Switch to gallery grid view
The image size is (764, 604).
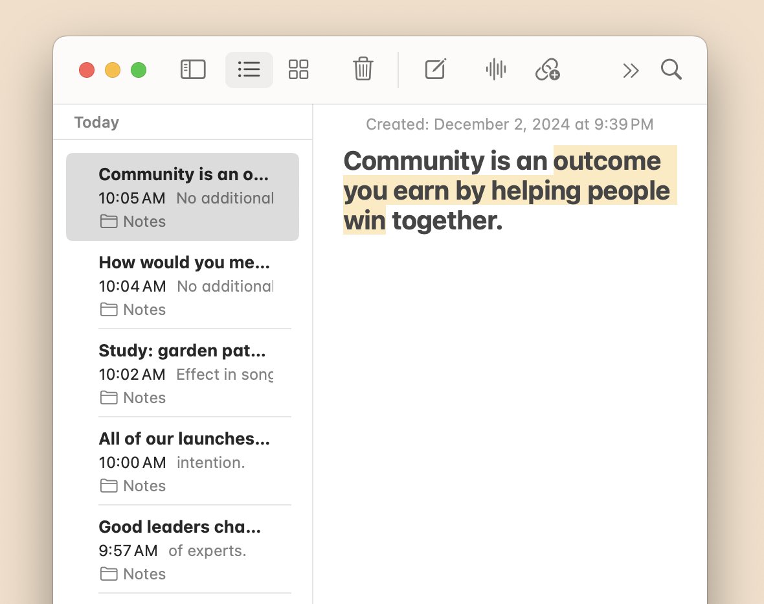click(298, 69)
